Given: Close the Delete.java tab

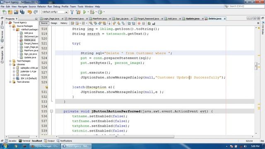Looking at the screenshot, I should coord(225,19).
